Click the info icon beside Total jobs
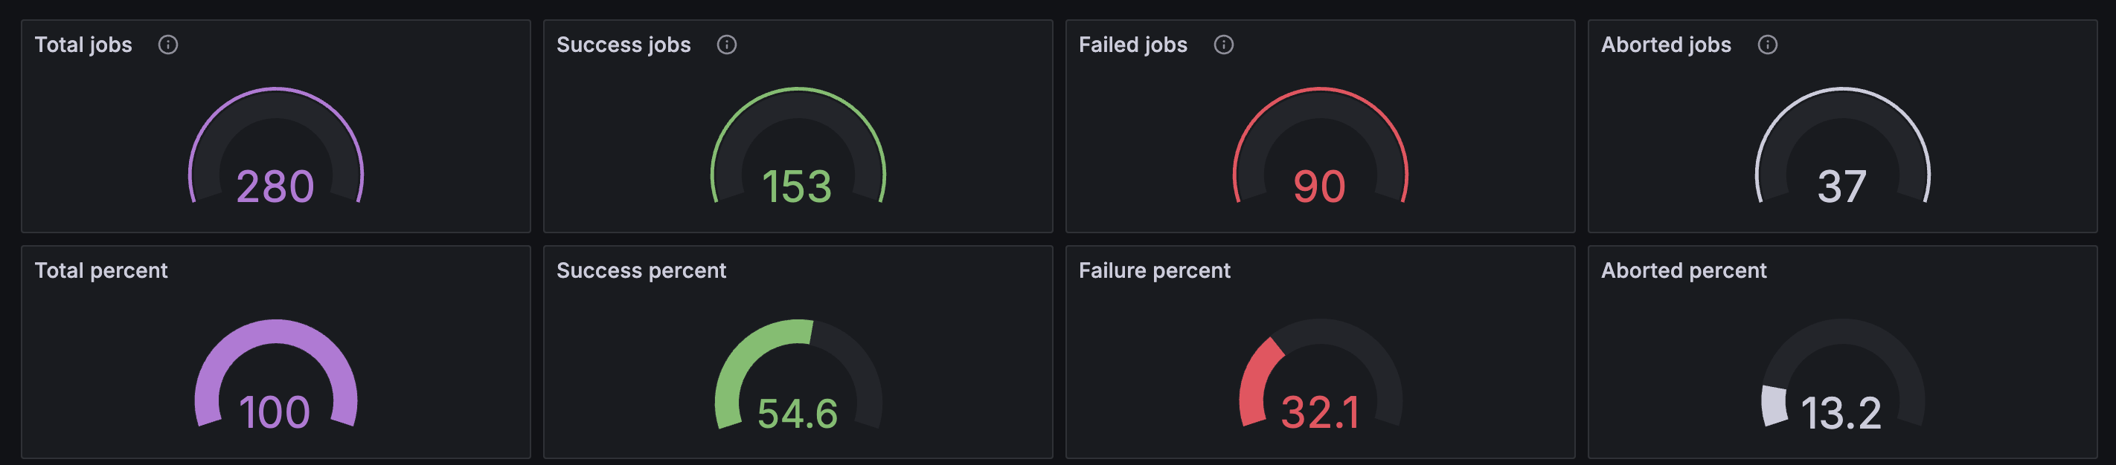Viewport: 2116px width, 465px height. pyautogui.click(x=167, y=45)
